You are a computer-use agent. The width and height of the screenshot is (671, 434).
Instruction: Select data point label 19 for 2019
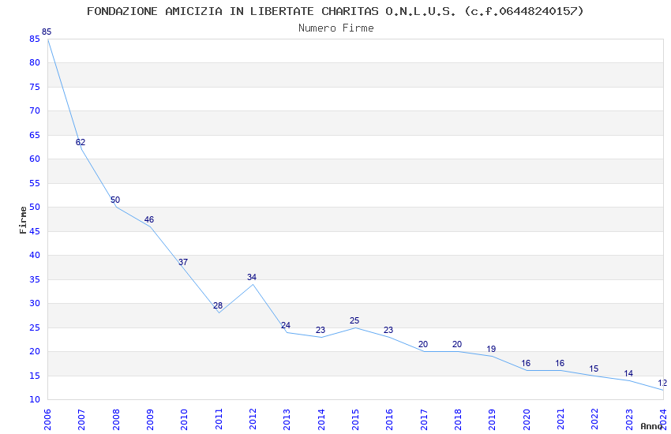[491, 349]
